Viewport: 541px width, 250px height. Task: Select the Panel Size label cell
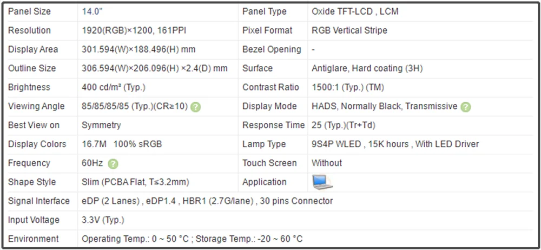click(30, 11)
